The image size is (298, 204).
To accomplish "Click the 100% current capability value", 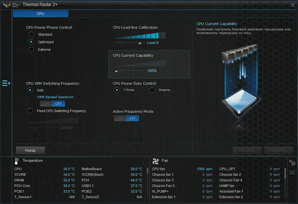I will (x=152, y=71).
